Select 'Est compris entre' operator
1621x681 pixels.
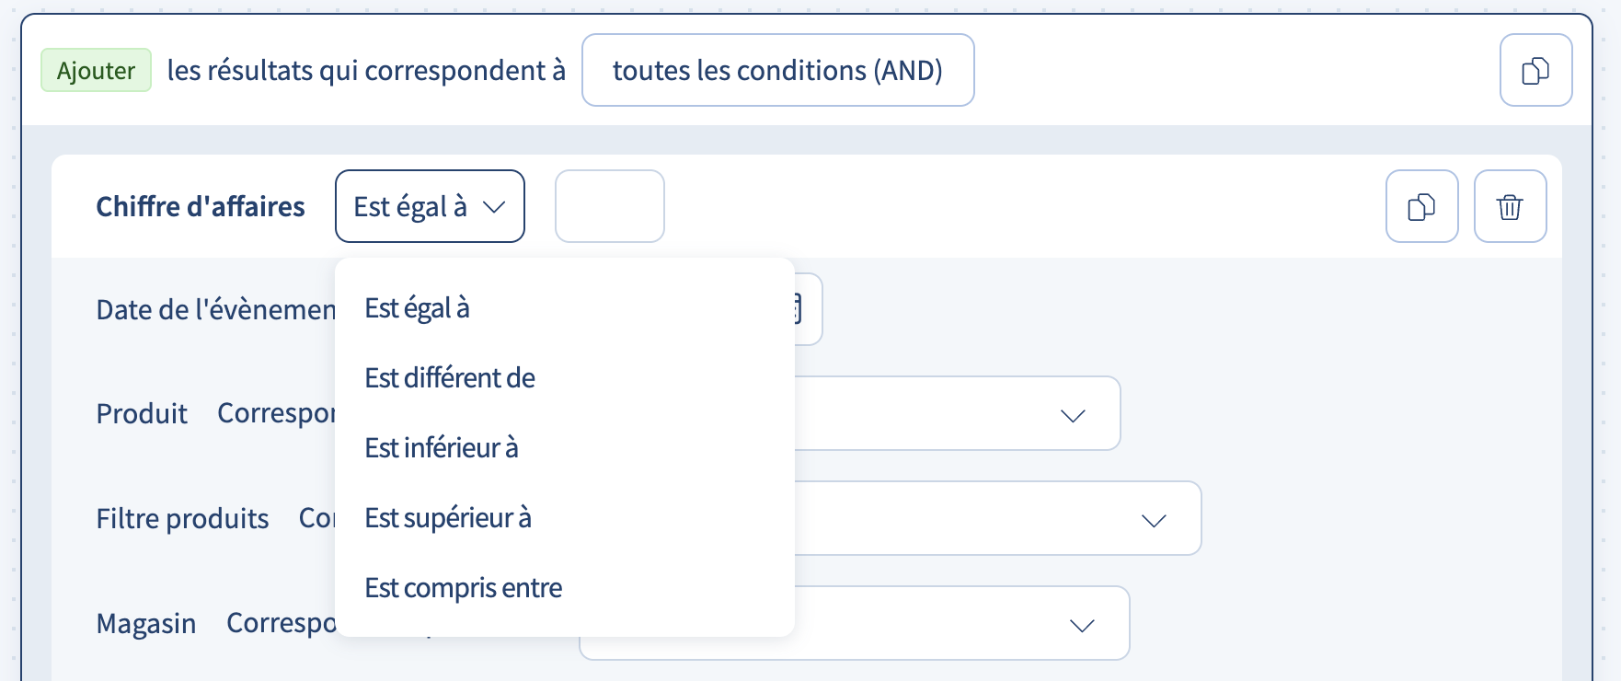click(x=463, y=587)
